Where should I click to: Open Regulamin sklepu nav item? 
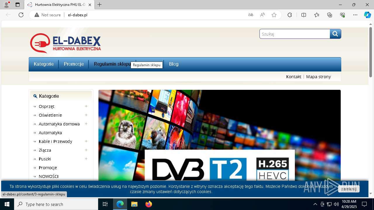(x=112, y=64)
